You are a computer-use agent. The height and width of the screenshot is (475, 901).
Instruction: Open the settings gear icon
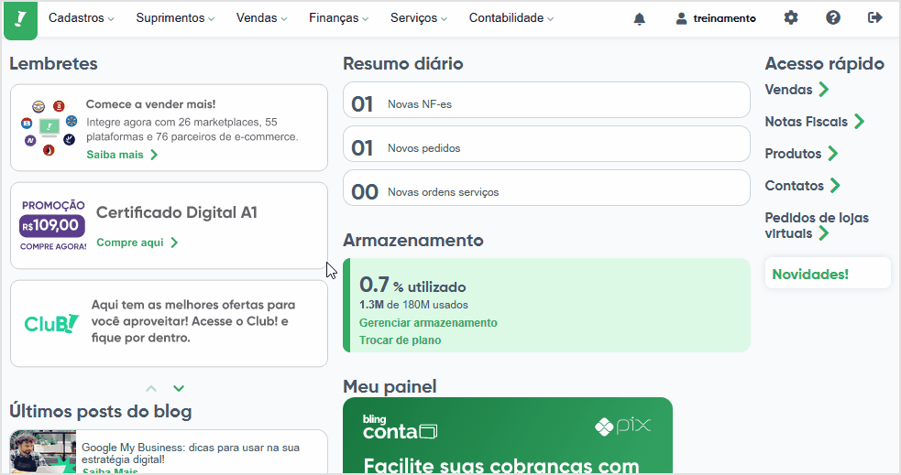[791, 17]
